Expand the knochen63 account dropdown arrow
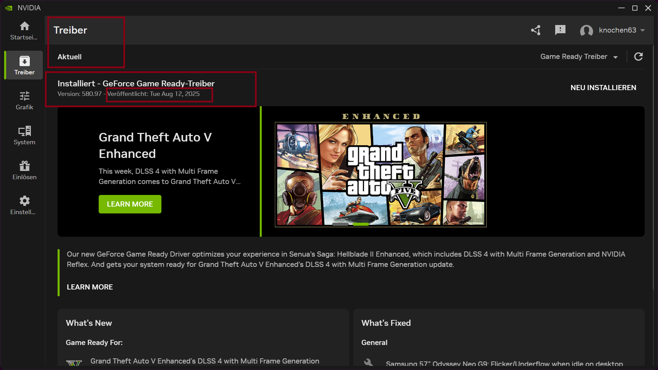The image size is (658, 370). click(643, 30)
